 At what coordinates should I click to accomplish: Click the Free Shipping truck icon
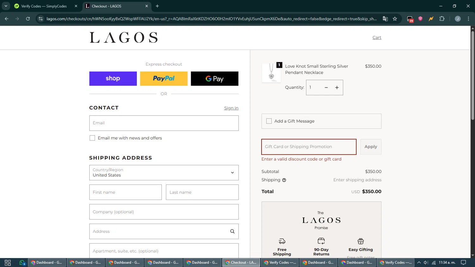point(282,241)
